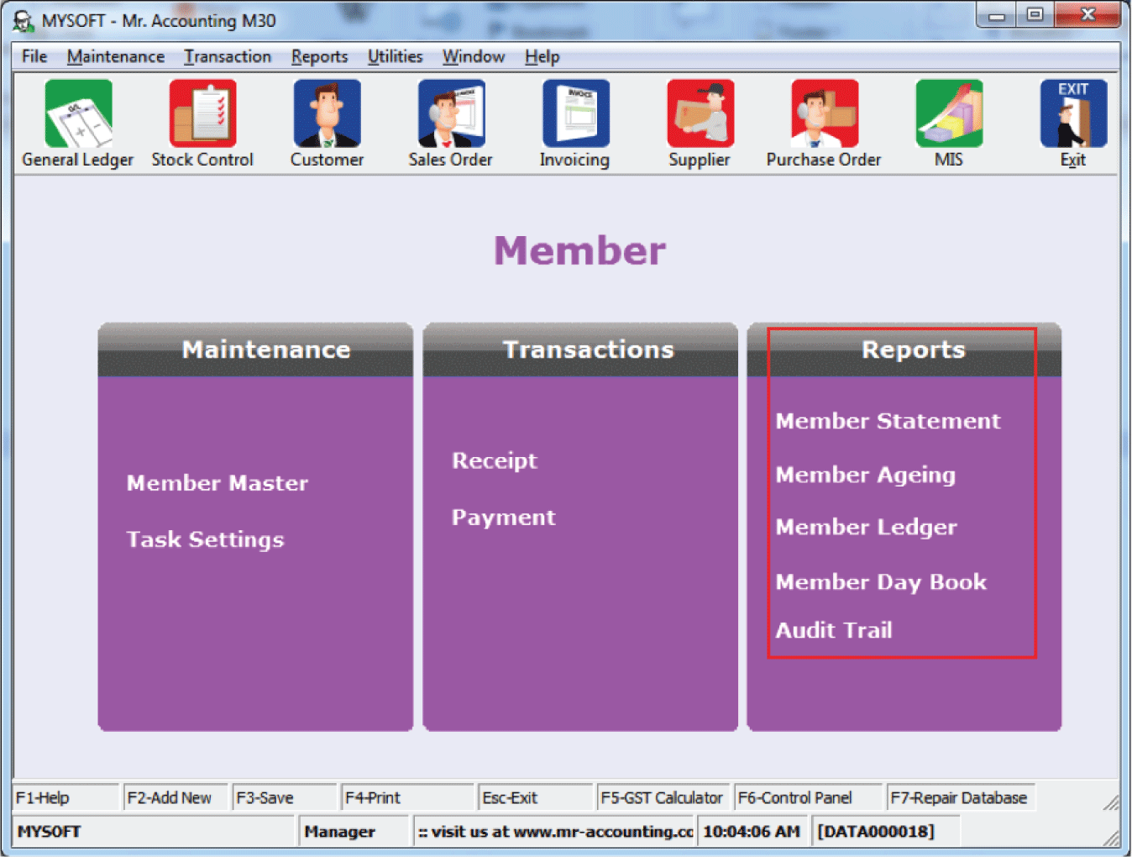Open Member Master under Maintenance

(x=217, y=483)
